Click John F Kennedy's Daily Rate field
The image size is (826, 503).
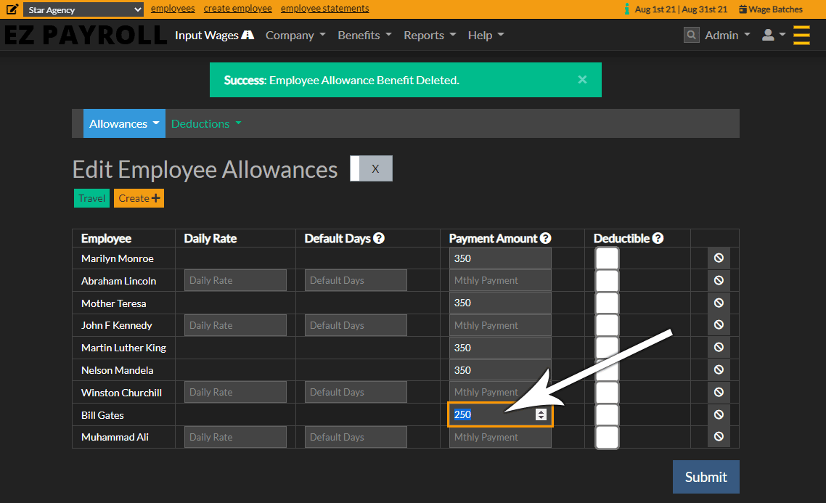tap(234, 325)
